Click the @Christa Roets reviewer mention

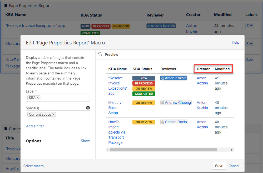pyautogui.click(x=174, y=122)
